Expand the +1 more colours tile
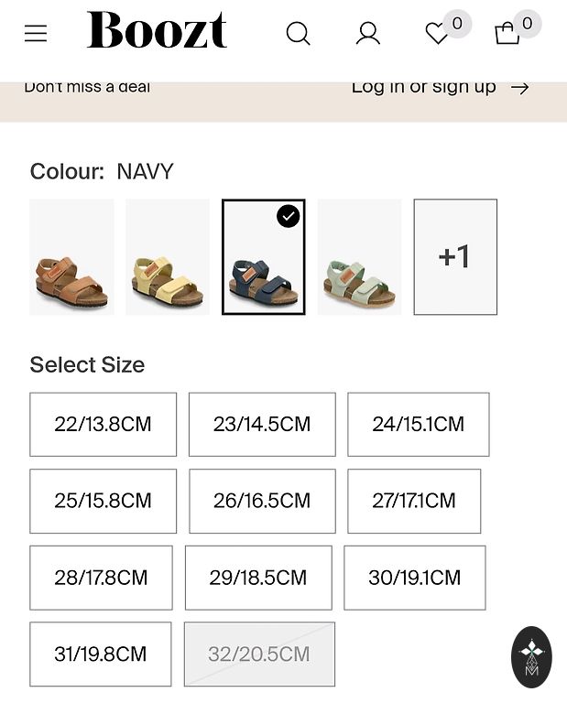Viewport: 567px width, 703px height. 455,257
